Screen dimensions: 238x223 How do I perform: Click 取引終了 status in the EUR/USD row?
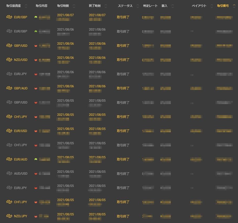(123, 131)
